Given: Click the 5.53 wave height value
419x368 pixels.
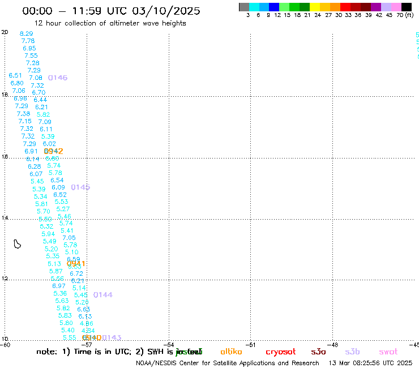Looking at the screenshot, I should [x=62, y=202].
